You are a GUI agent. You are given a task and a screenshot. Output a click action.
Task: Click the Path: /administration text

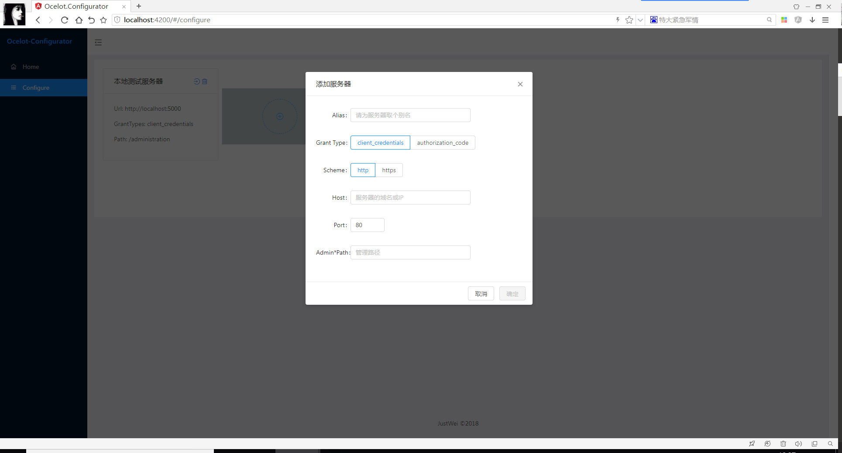click(142, 139)
